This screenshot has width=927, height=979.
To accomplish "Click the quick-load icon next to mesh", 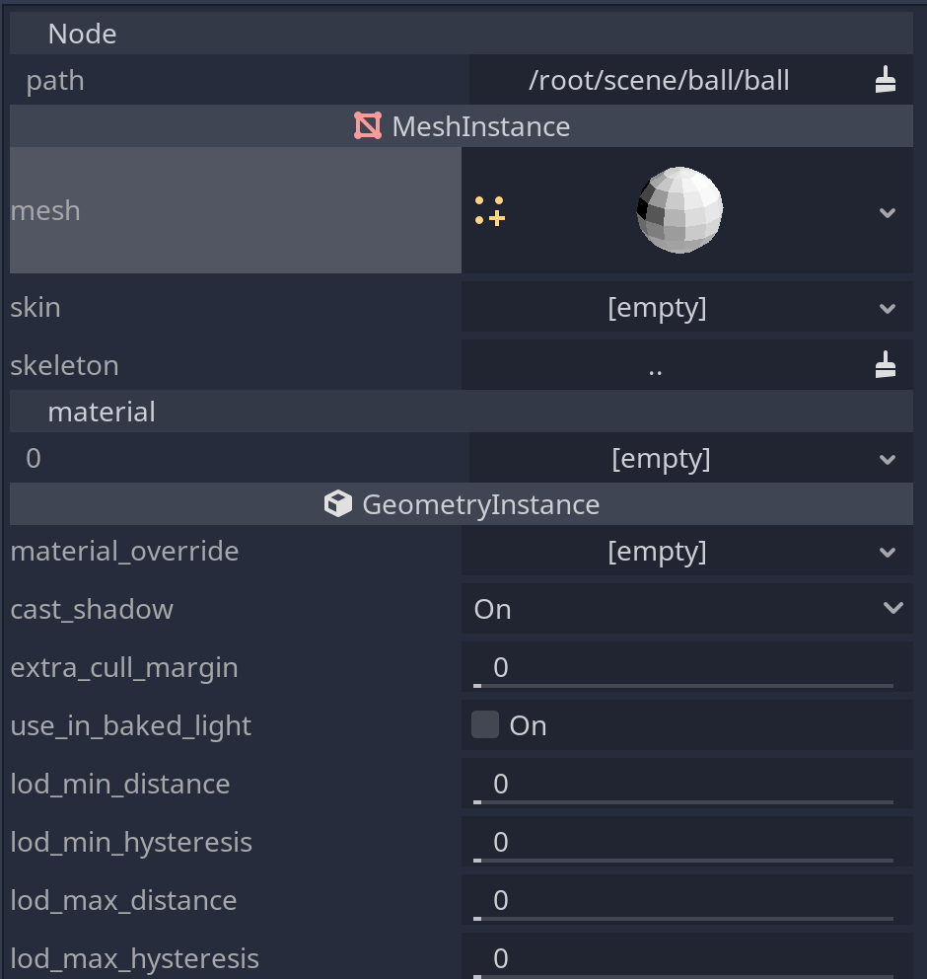I will pos(489,210).
